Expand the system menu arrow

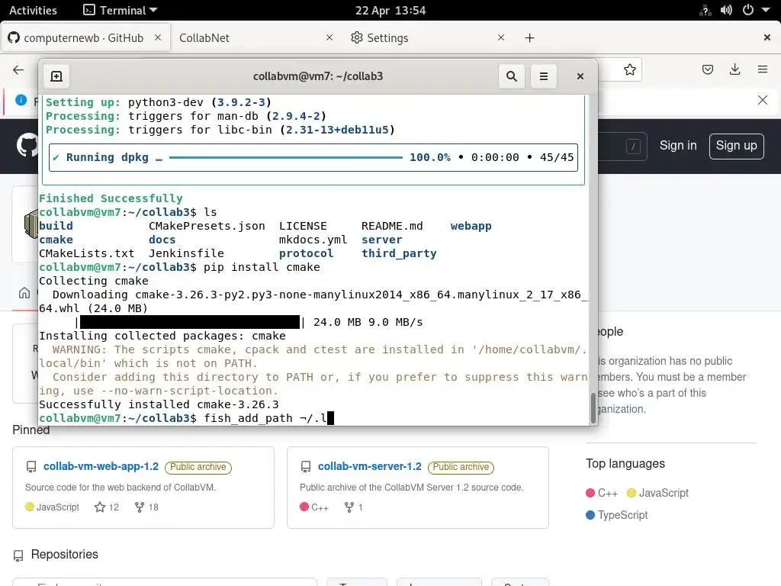pos(766,10)
